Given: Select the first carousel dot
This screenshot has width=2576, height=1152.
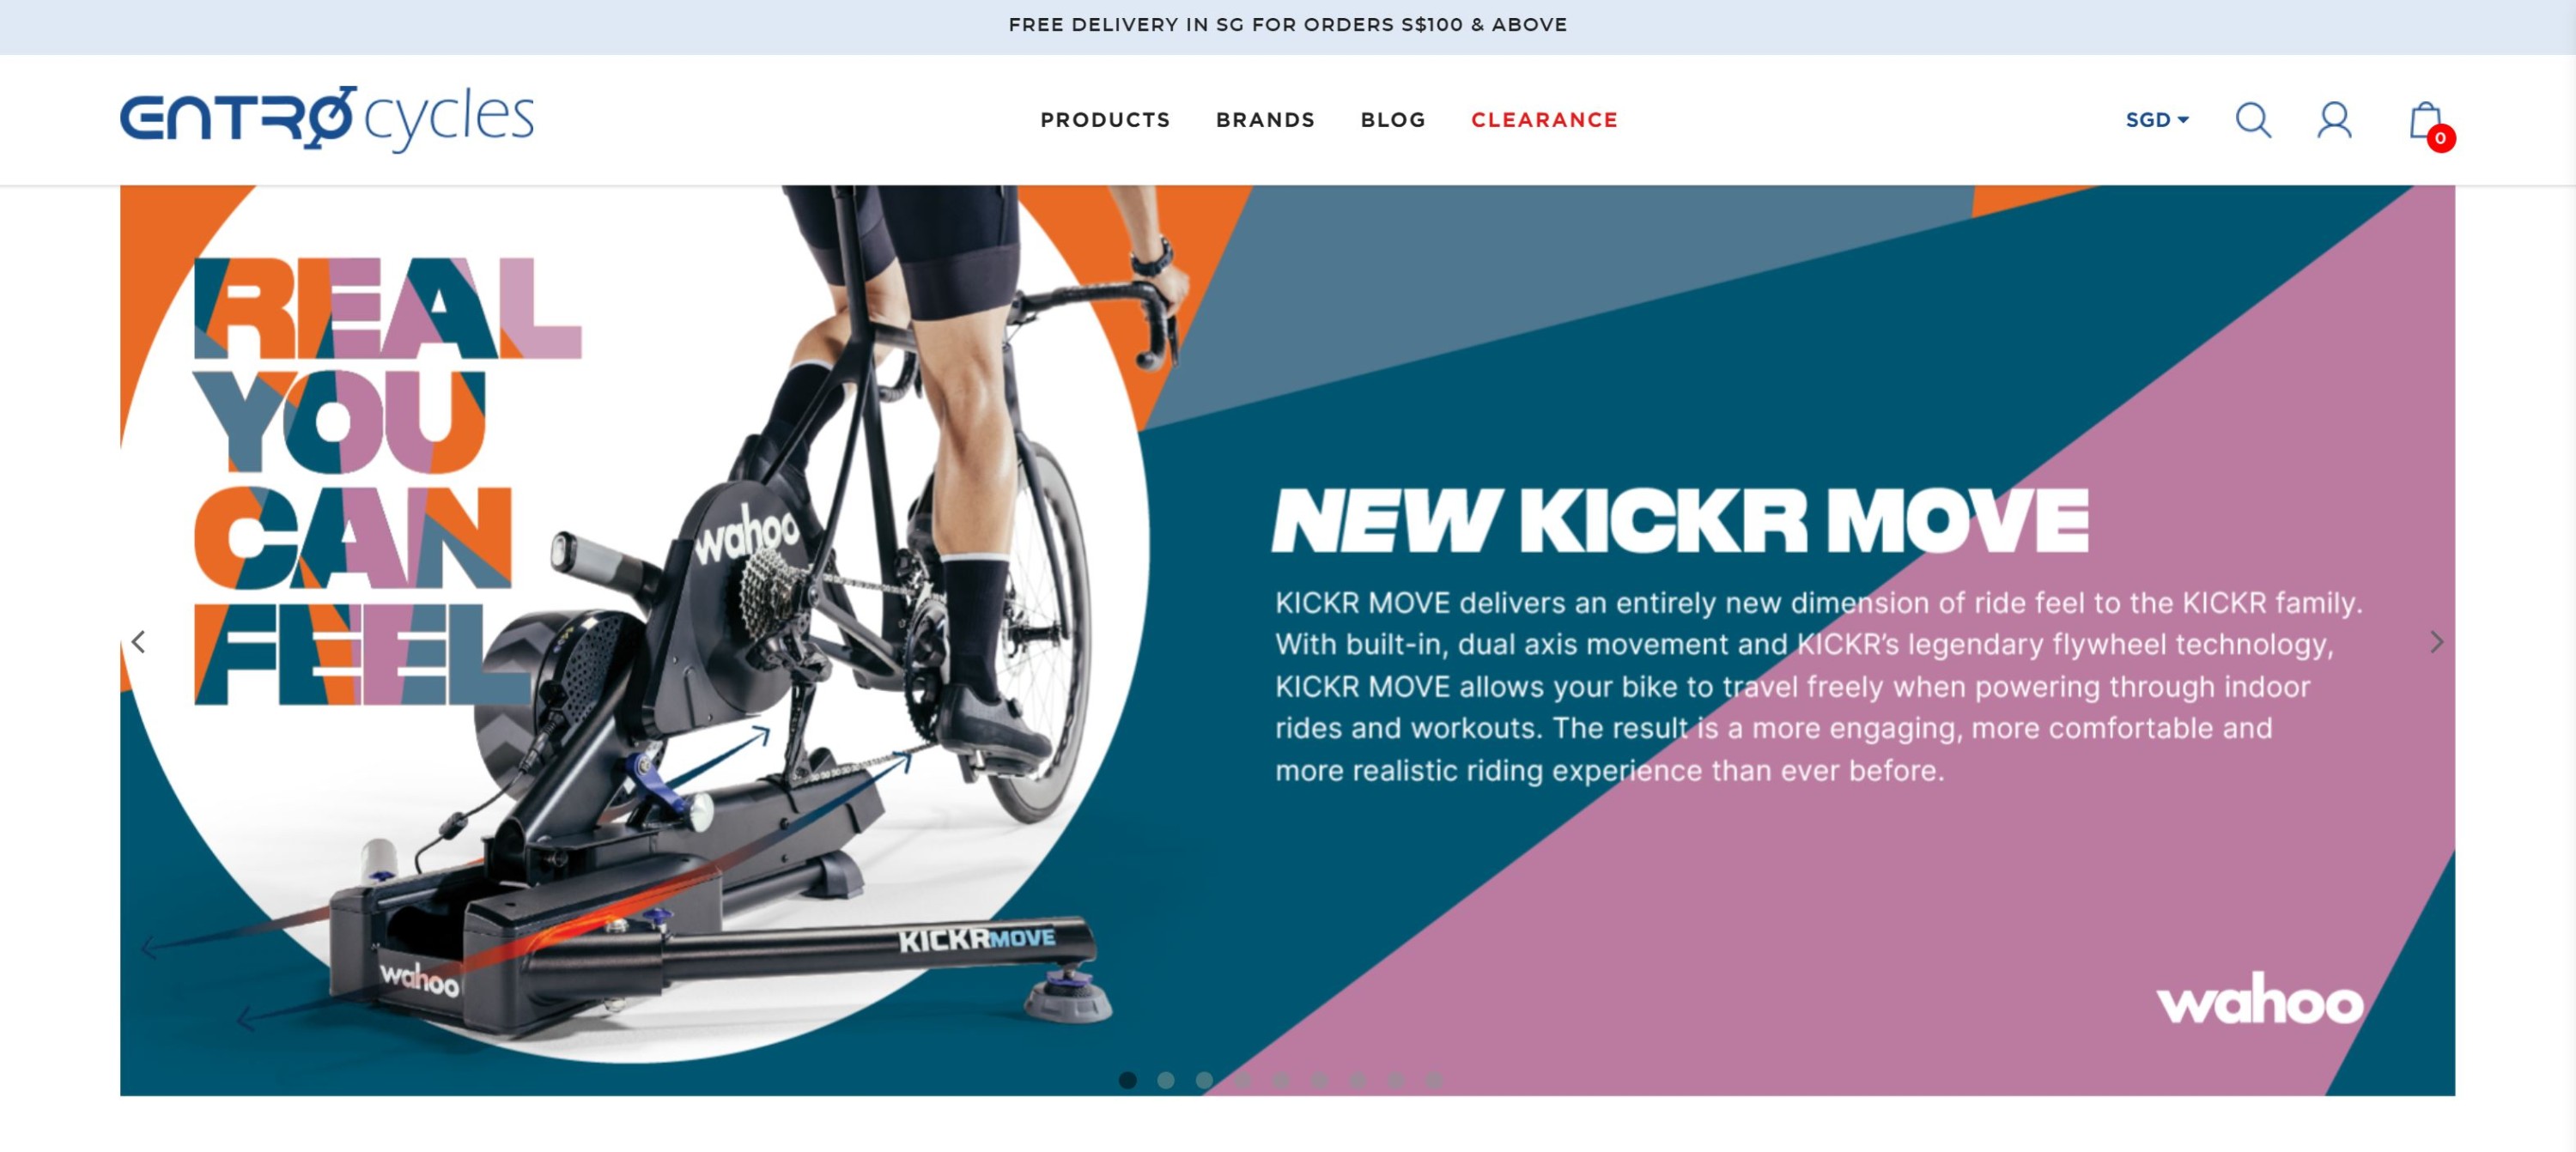Looking at the screenshot, I should coord(1128,1080).
